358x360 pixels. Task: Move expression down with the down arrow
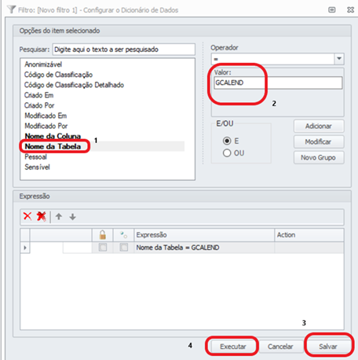click(x=73, y=217)
